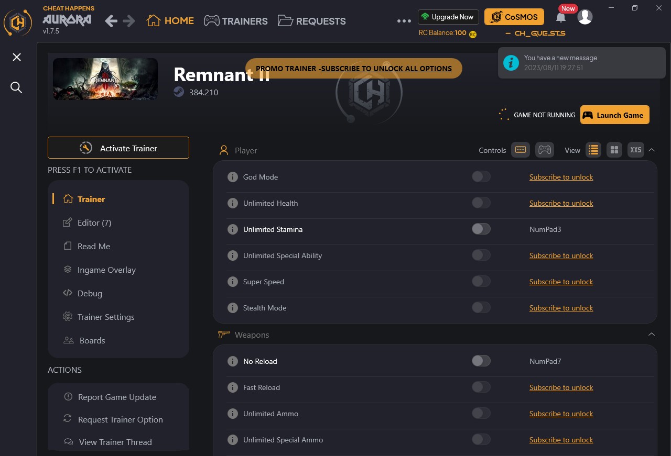The height and width of the screenshot is (456, 671).
Task: Click Launch Game button
Action: (614, 115)
